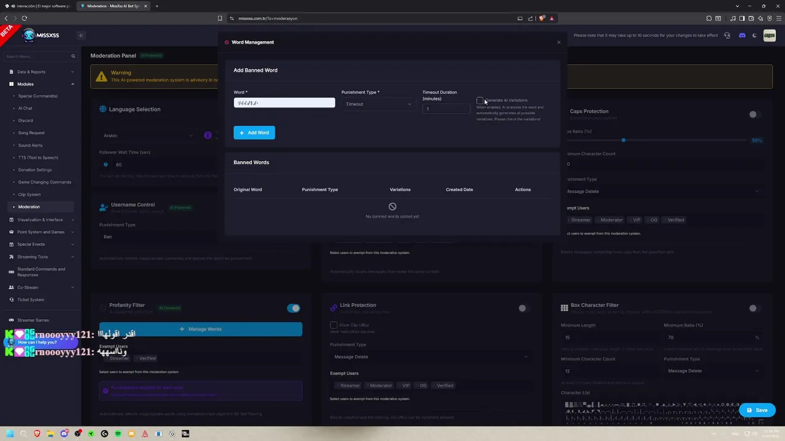The image size is (785, 441).
Task: Check the Allow Clip URLs checkbox
Action: click(334, 325)
